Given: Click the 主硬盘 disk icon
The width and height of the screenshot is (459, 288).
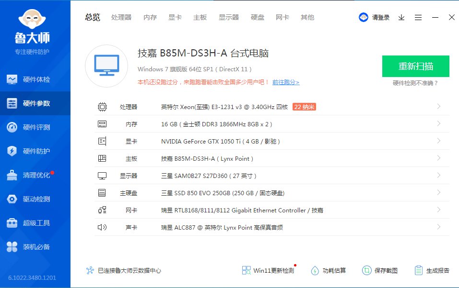Looking at the screenshot, I should (x=102, y=193).
